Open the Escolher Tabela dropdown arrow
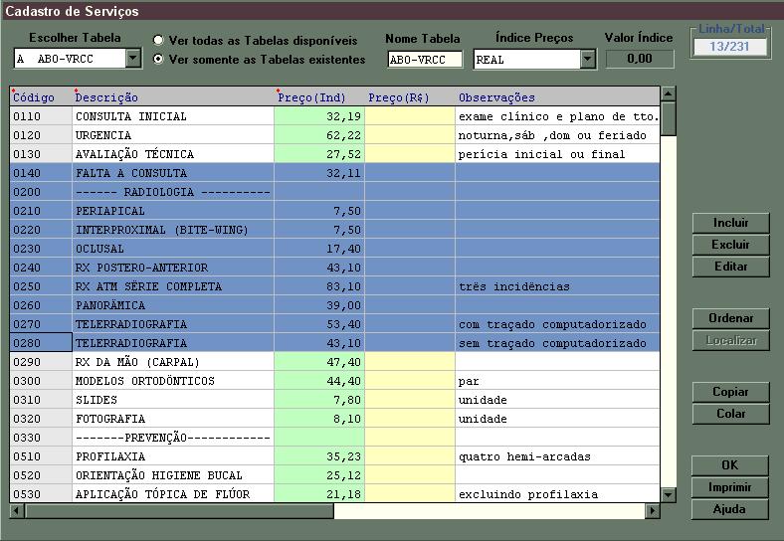The image size is (784, 541). click(x=132, y=58)
